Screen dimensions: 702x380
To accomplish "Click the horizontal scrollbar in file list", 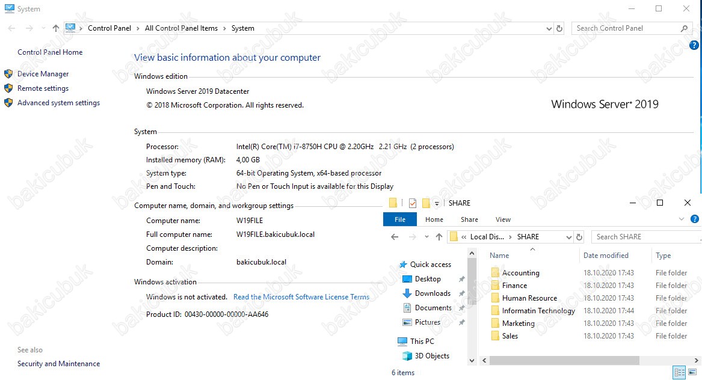I will pos(564,360).
